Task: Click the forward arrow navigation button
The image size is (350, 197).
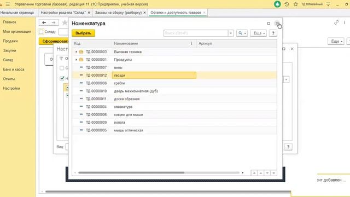Action: point(54,22)
